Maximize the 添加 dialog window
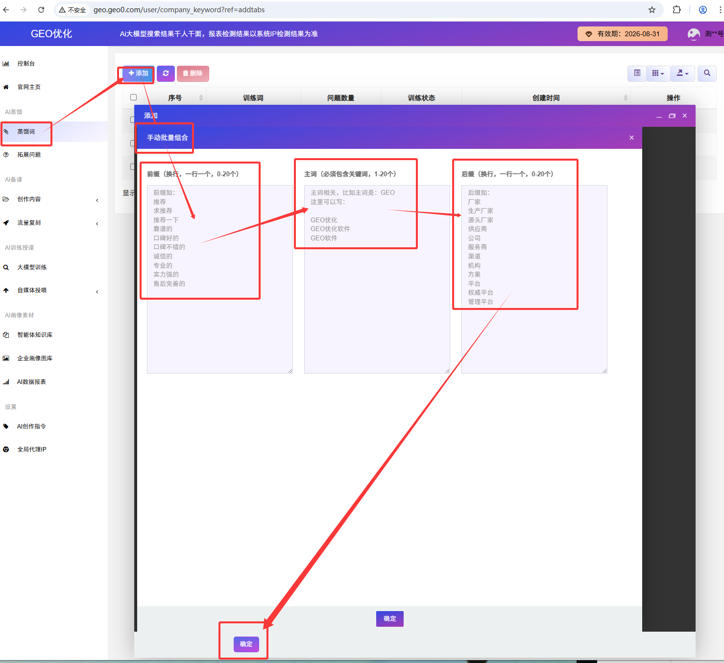Viewport: 724px width, 663px height. point(672,116)
